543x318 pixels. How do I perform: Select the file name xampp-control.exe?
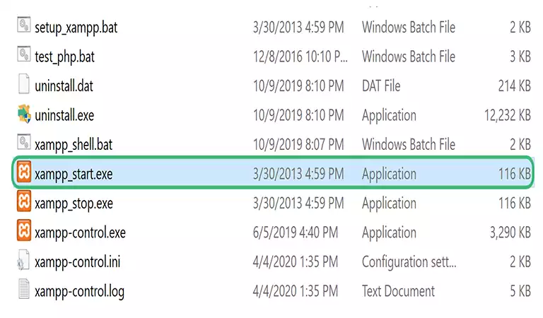tap(80, 233)
